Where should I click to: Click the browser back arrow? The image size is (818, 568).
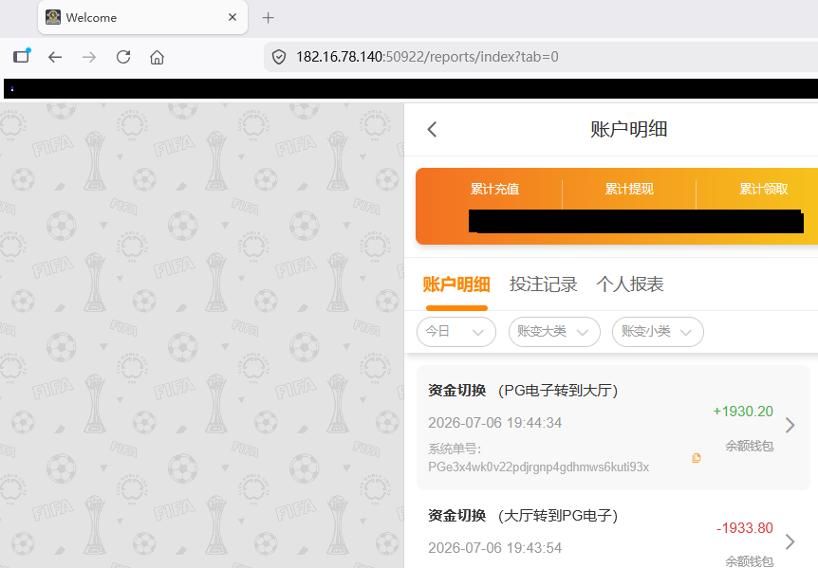pos(55,57)
